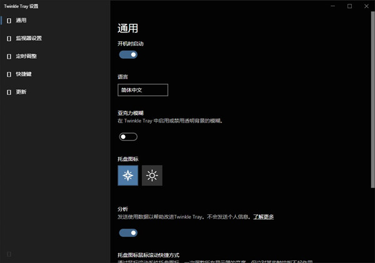Image resolution: width=375 pixels, height=263 pixels.
Task: Close the Twinkle Tray settings window
Action: pos(366,6)
